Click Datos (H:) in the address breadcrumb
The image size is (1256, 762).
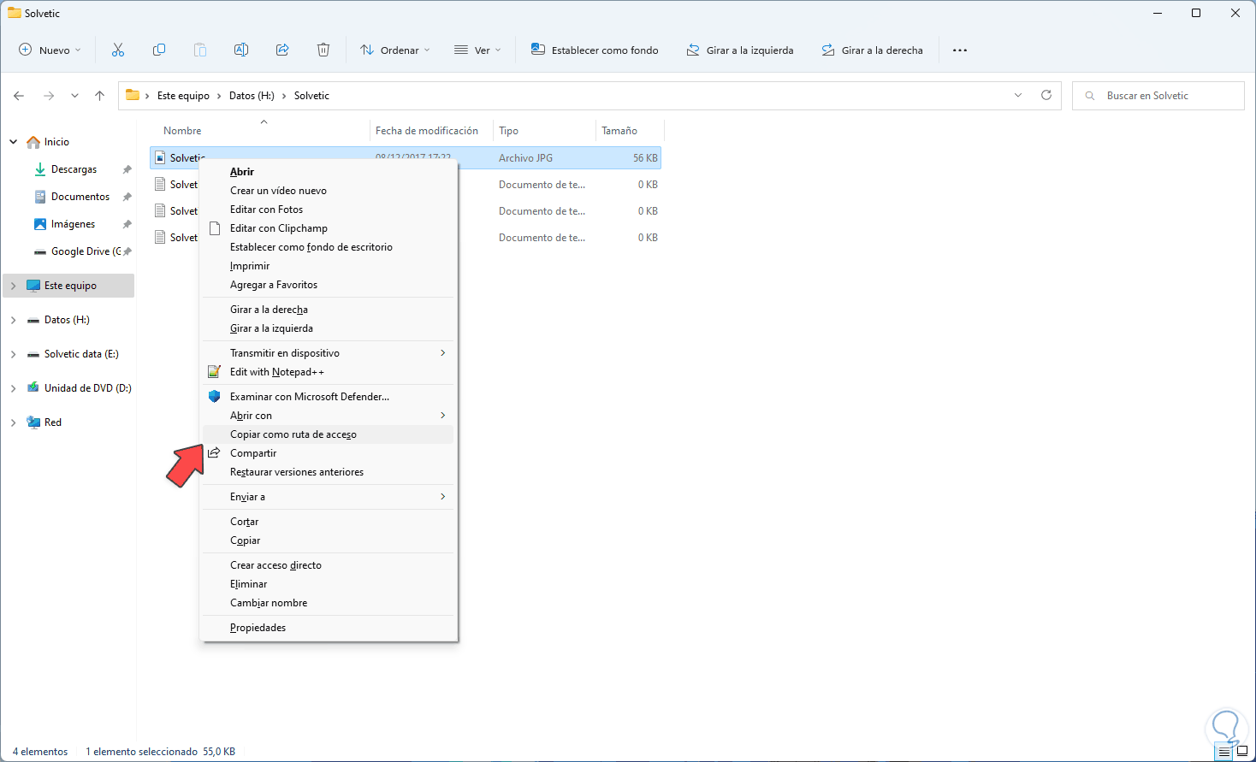(x=252, y=96)
